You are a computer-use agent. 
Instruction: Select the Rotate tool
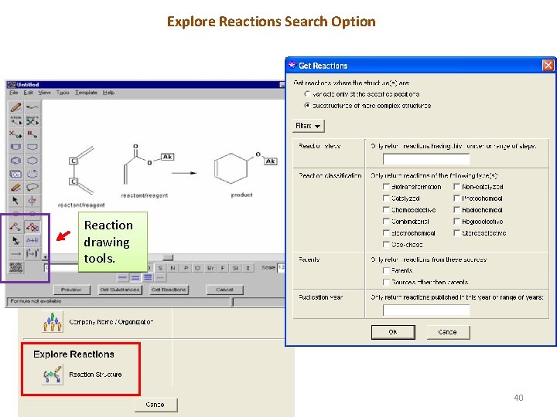pos(32,200)
